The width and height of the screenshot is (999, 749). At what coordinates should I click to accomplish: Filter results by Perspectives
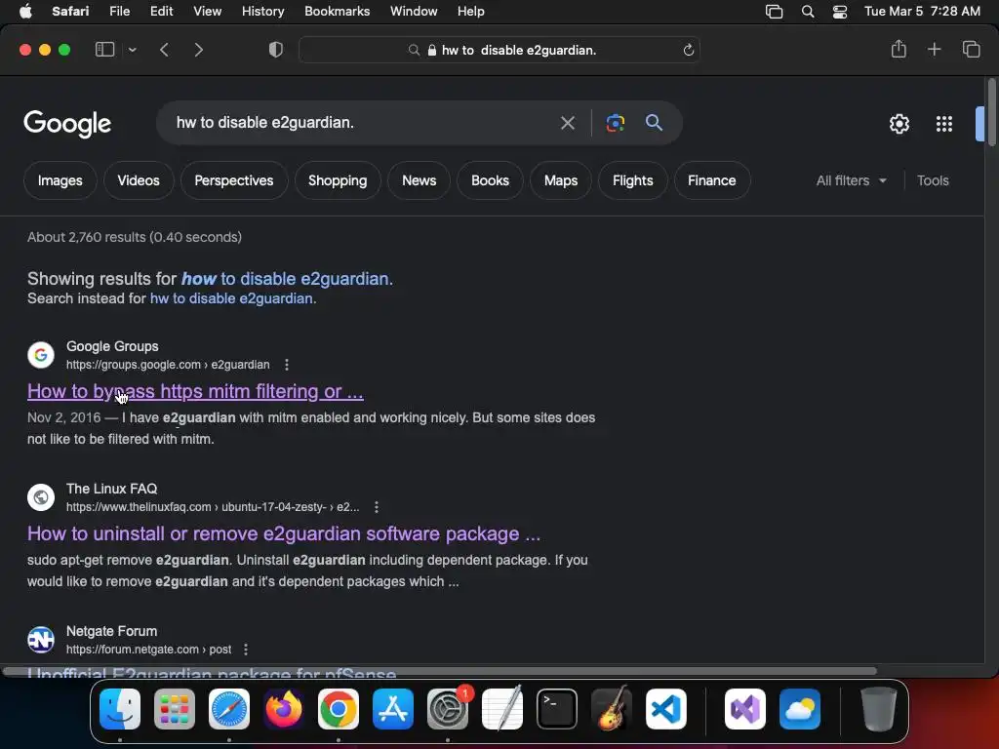(234, 180)
